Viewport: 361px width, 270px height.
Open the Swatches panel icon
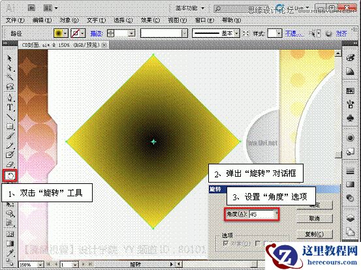pos(350,91)
